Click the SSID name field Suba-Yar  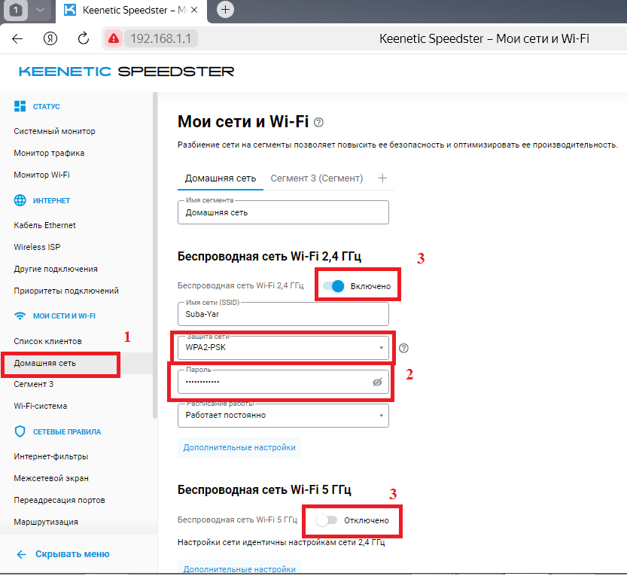pyautogui.click(x=283, y=314)
